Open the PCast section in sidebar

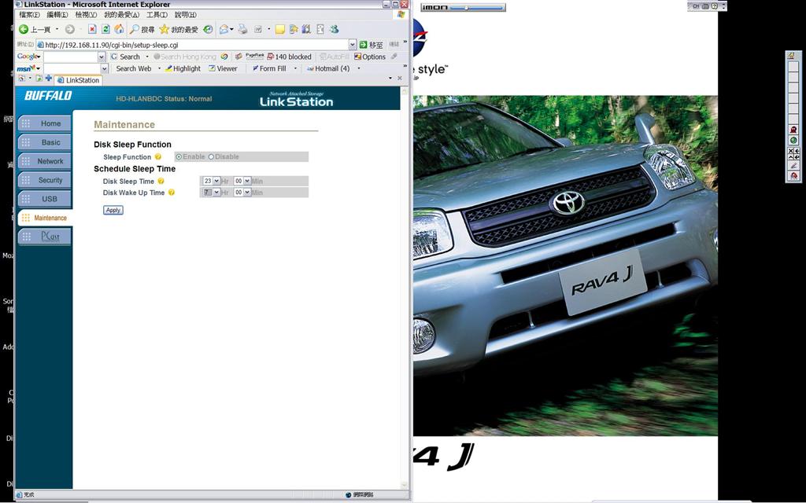44,237
